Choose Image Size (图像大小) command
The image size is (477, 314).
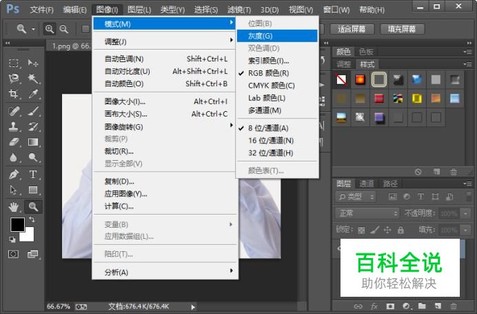click(165, 101)
